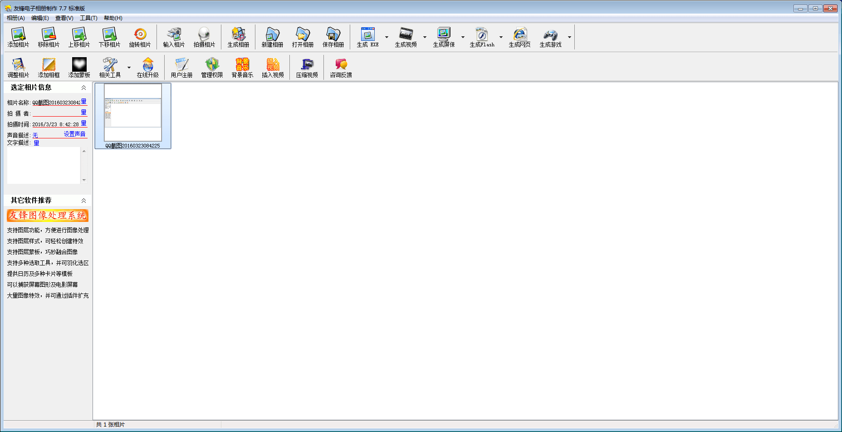This screenshot has width=842, height=432.
Task: Click the 设置声音 link
Action: tap(74, 134)
